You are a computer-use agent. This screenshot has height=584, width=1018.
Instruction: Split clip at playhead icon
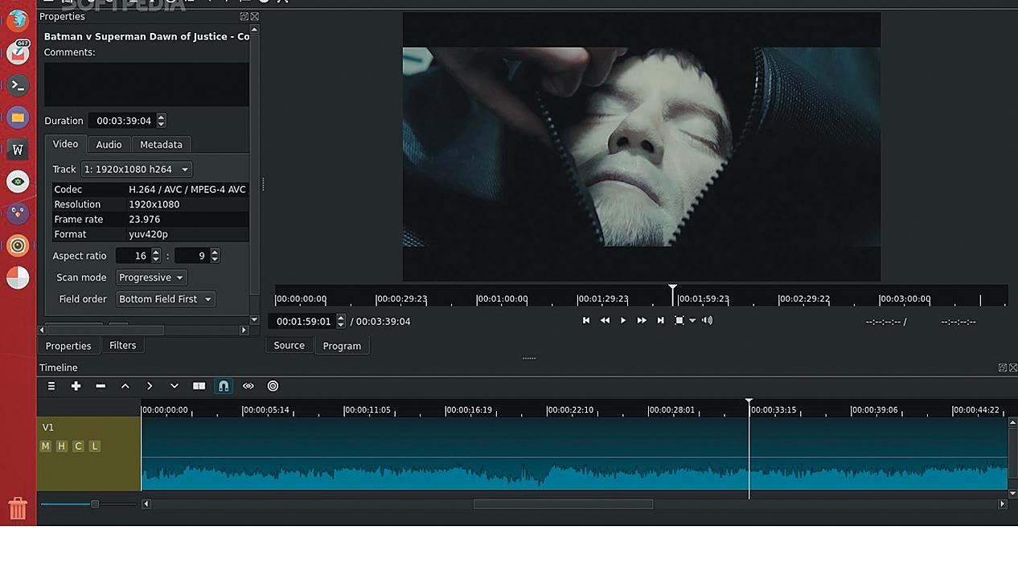click(199, 386)
